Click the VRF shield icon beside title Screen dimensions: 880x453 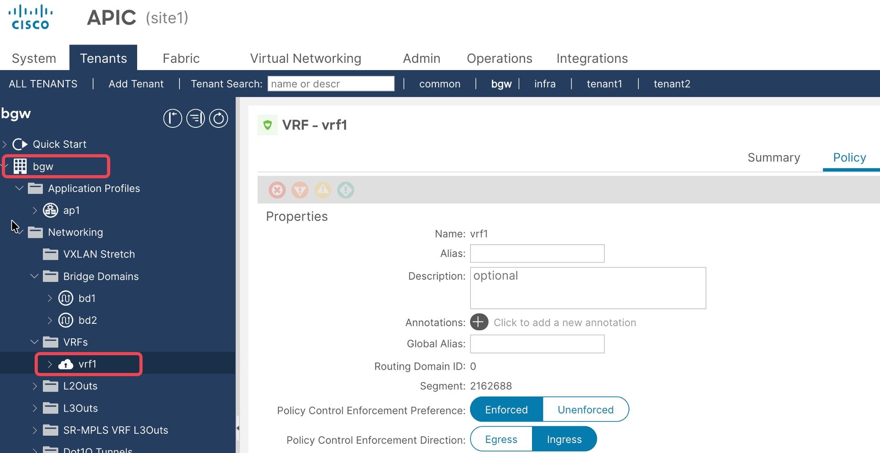pos(268,125)
